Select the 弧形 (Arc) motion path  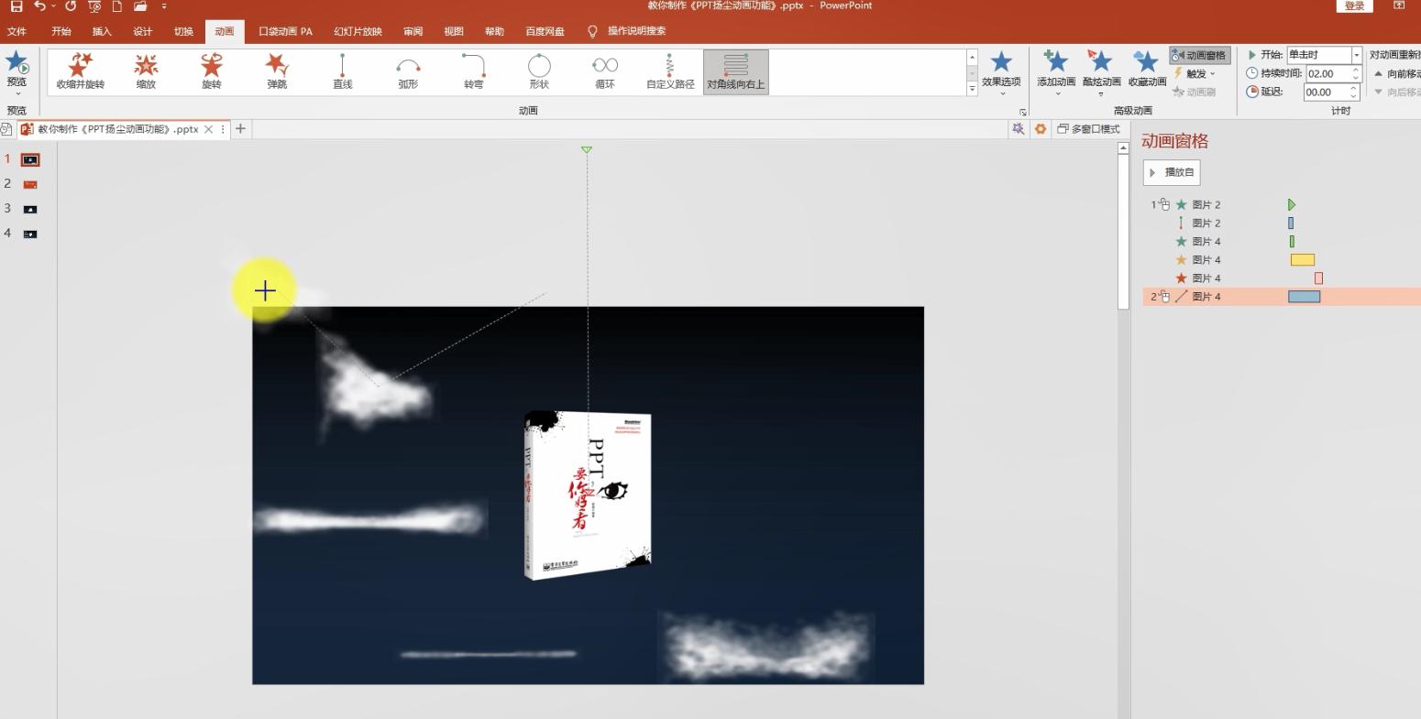(x=407, y=71)
